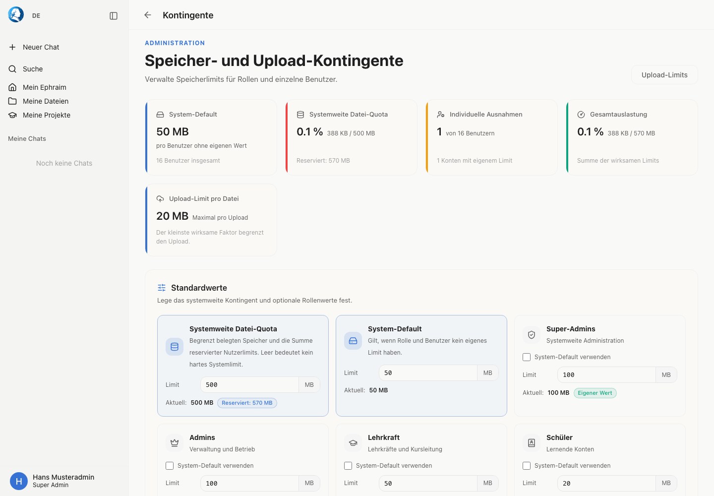This screenshot has width=714, height=496.
Task: Toggle System-Default verwenden for Super-Admins
Action: pos(527,357)
